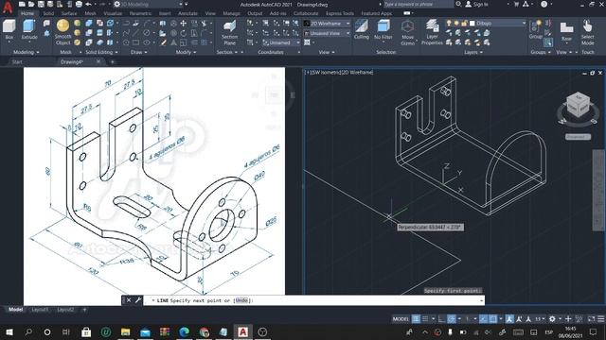Screen dimensions: 606x340
Task: Click the command line customize wrench icon
Action: pyautogui.click(x=138, y=300)
